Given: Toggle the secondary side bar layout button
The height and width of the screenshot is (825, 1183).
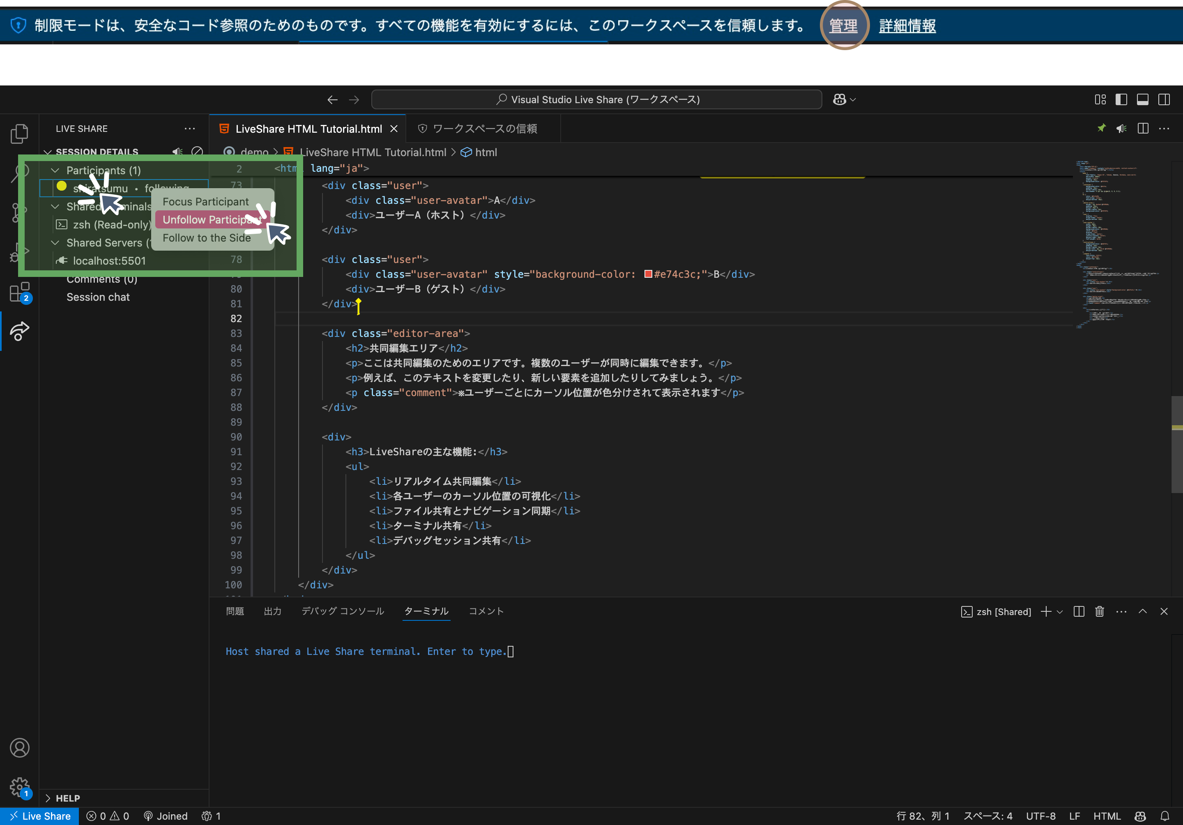Looking at the screenshot, I should point(1164,99).
